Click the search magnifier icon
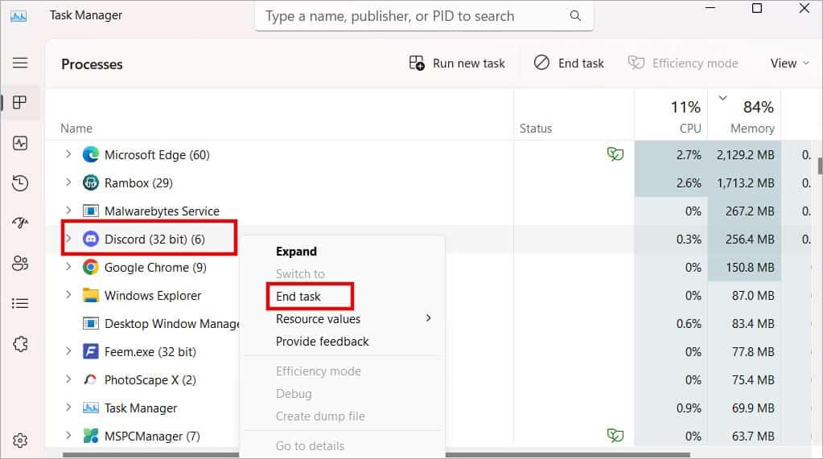This screenshot has width=823, height=459. [x=575, y=16]
